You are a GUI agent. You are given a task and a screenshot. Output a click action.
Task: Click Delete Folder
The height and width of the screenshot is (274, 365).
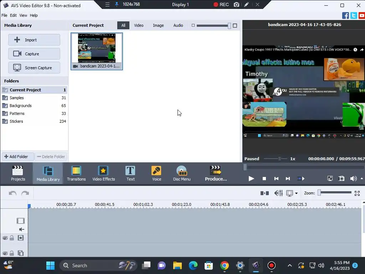(51, 157)
